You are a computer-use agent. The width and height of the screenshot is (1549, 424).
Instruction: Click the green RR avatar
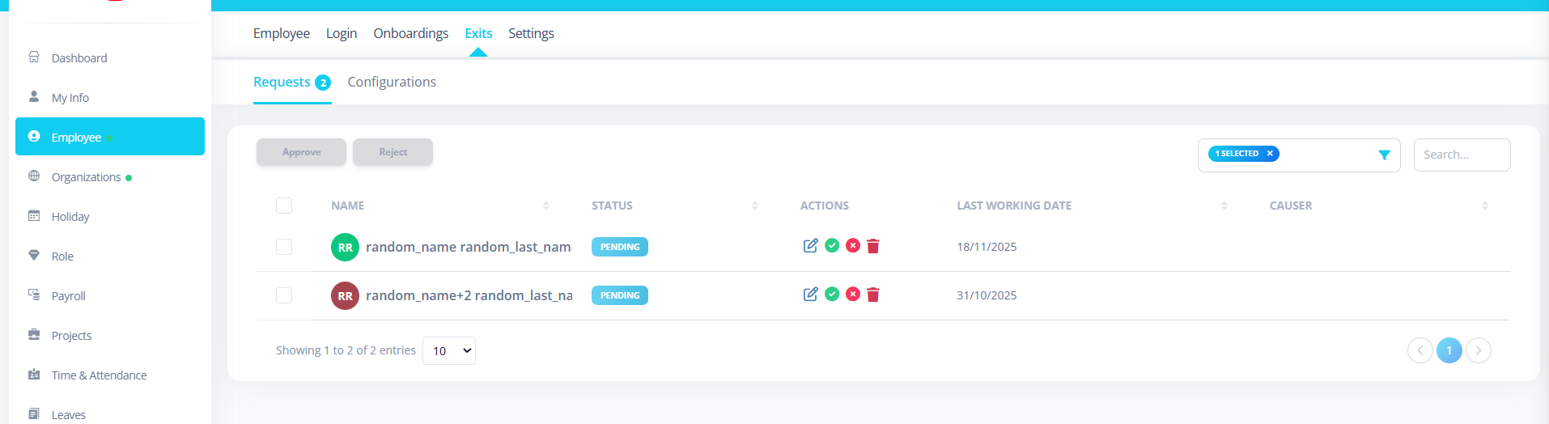click(345, 247)
